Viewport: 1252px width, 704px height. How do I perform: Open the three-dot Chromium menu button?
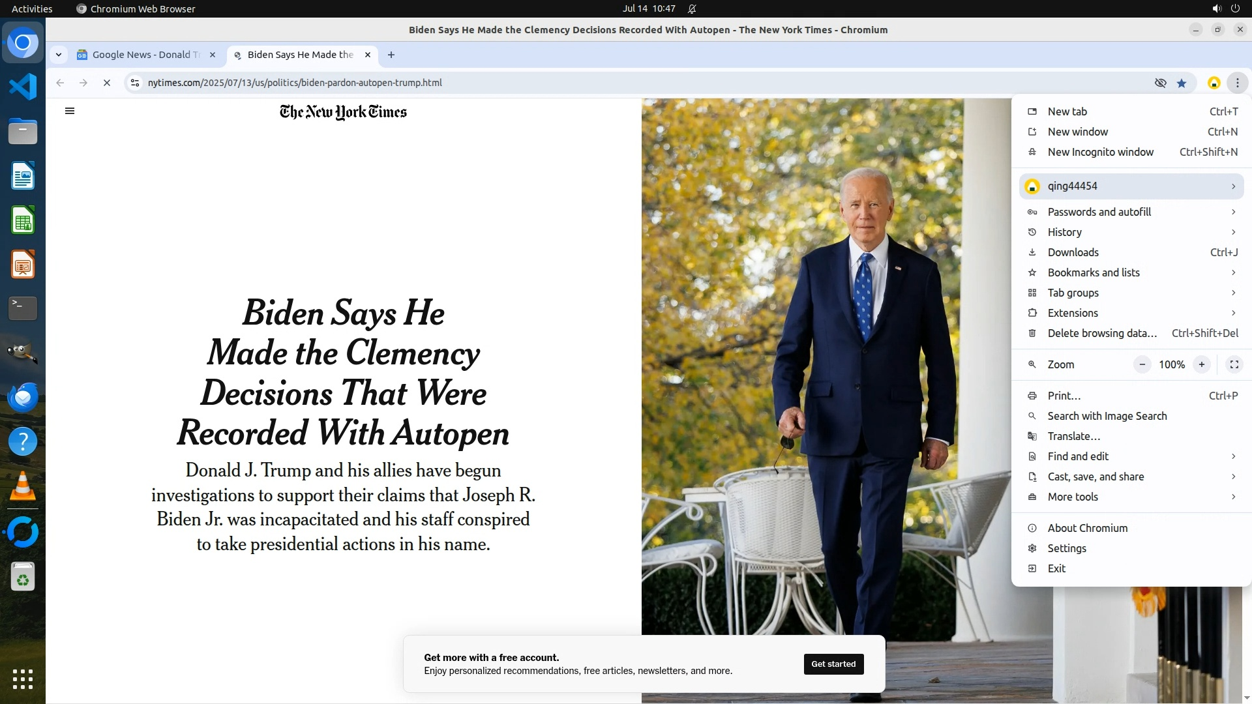1237,83
